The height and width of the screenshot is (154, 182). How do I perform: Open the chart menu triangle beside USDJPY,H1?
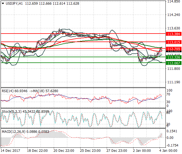pos(3,4)
